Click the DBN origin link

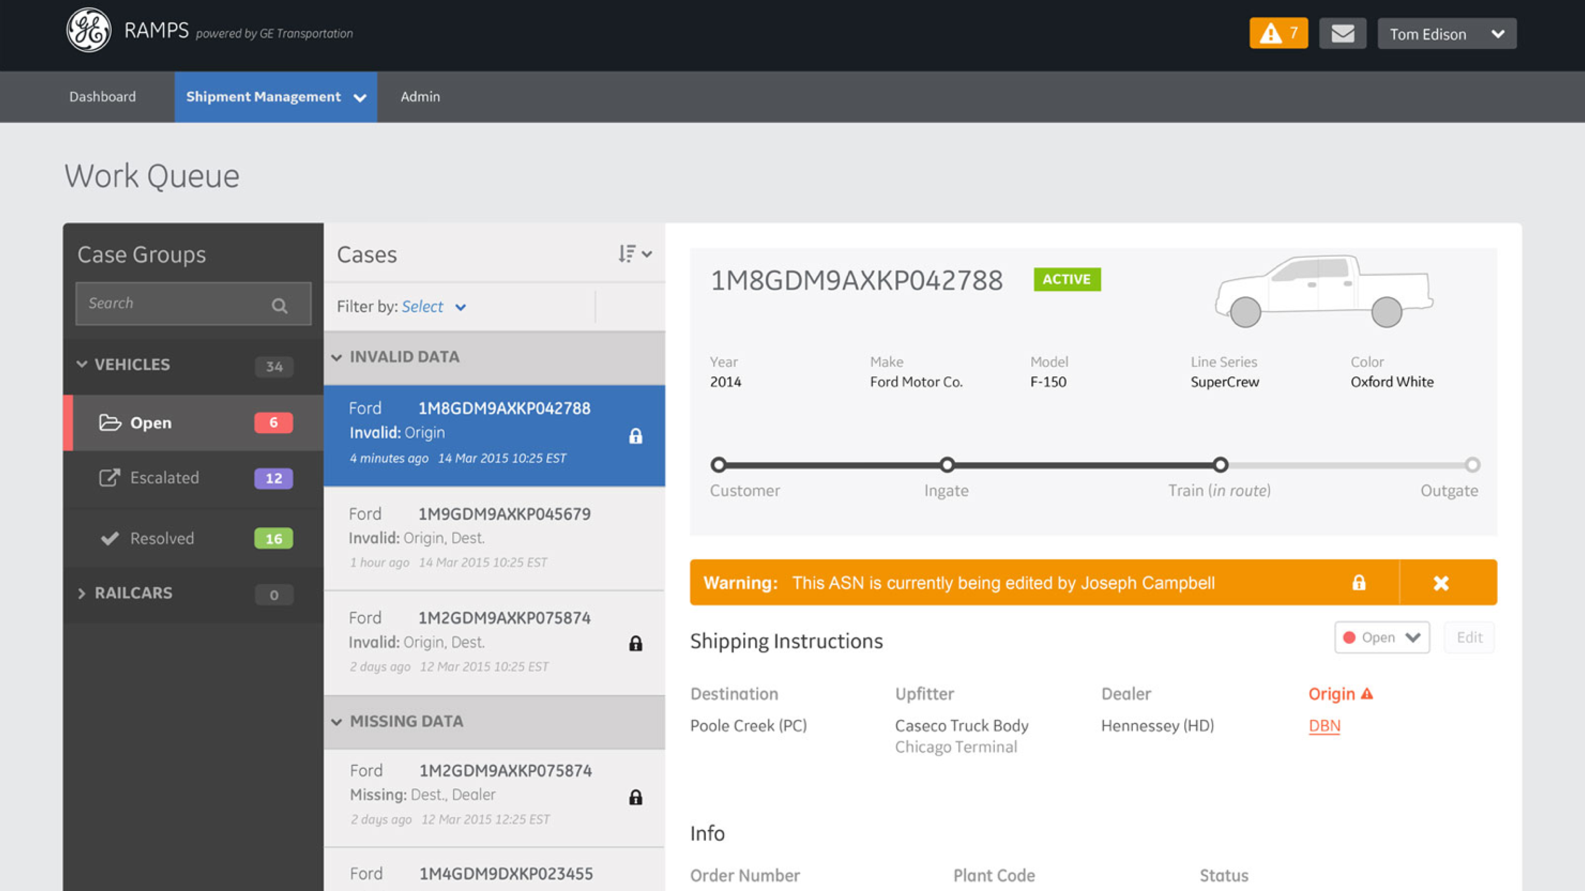(x=1324, y=726)
